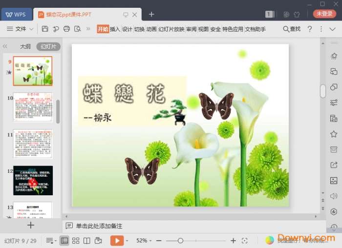Switch the panel to 大纲 outline view
Viewport: 342px width, 248px height.
(25, 47)
